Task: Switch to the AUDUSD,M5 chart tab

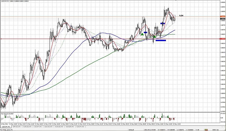Action: (x=59, y=127)
